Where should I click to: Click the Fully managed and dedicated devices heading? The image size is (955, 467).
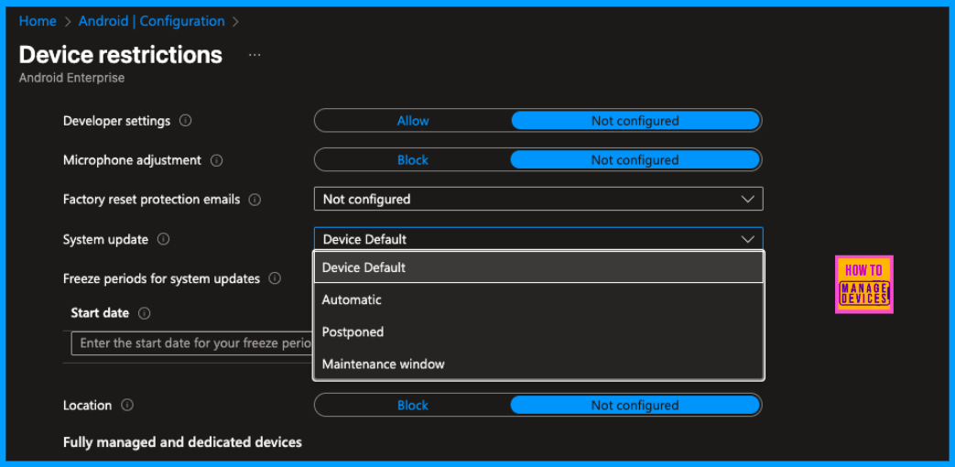click(x=183, y=442)
